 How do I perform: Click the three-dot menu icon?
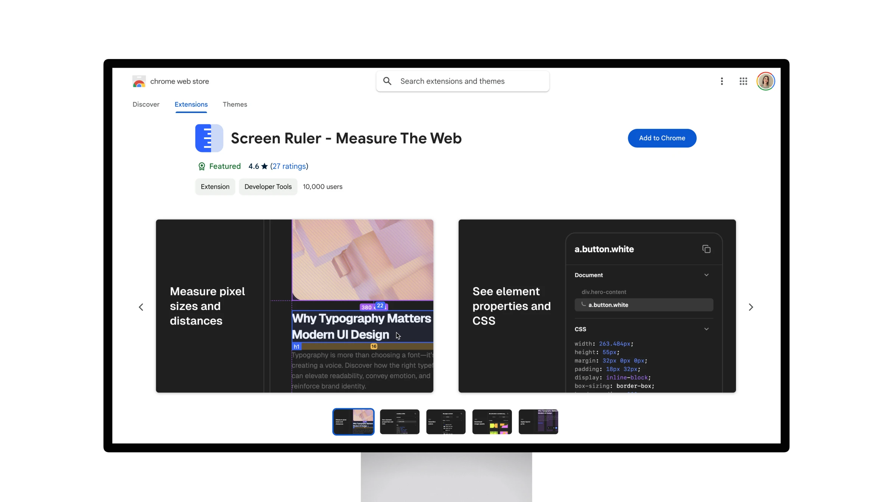[722, 81]
